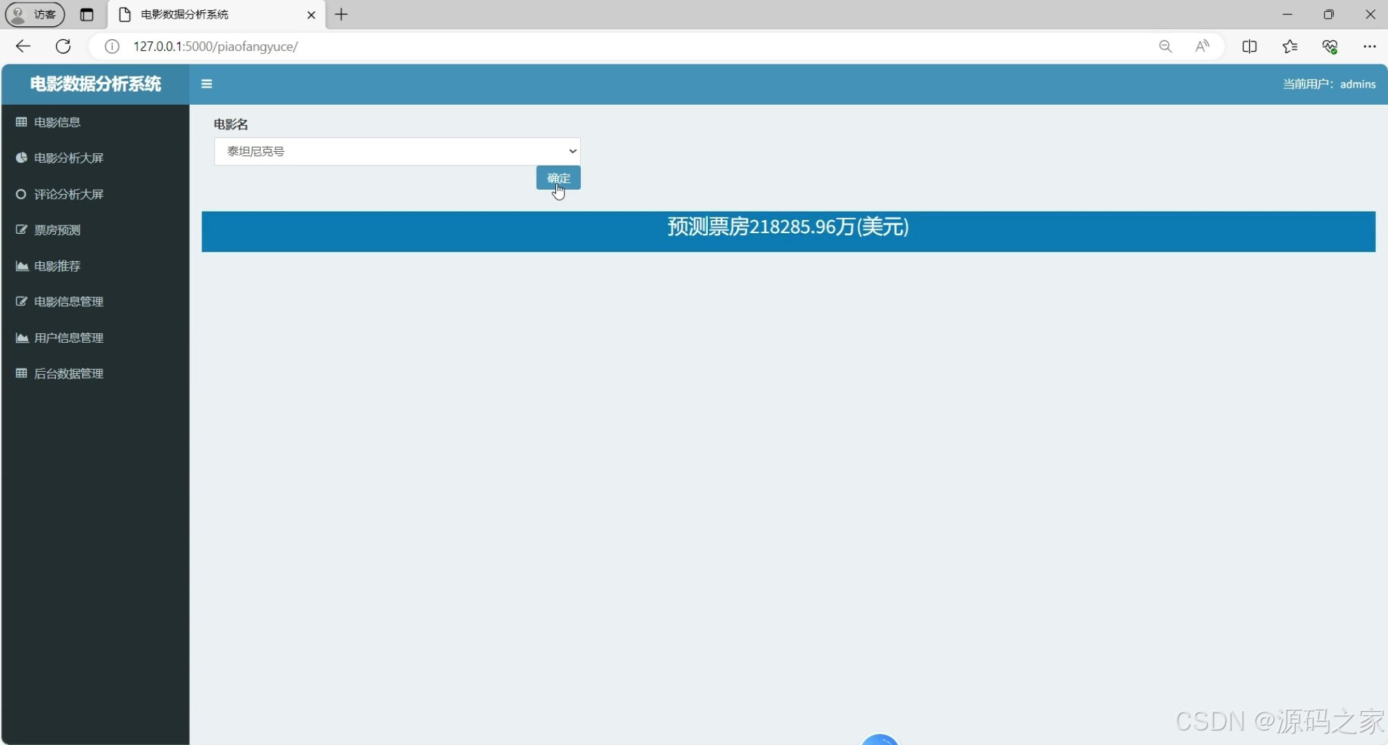
Task: Open the 泰坦尼克号 selection list
Action: pyautogui.click(x=397, y=151)
